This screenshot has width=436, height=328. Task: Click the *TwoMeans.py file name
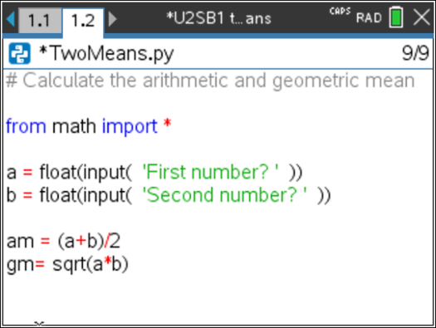(106, 53)
